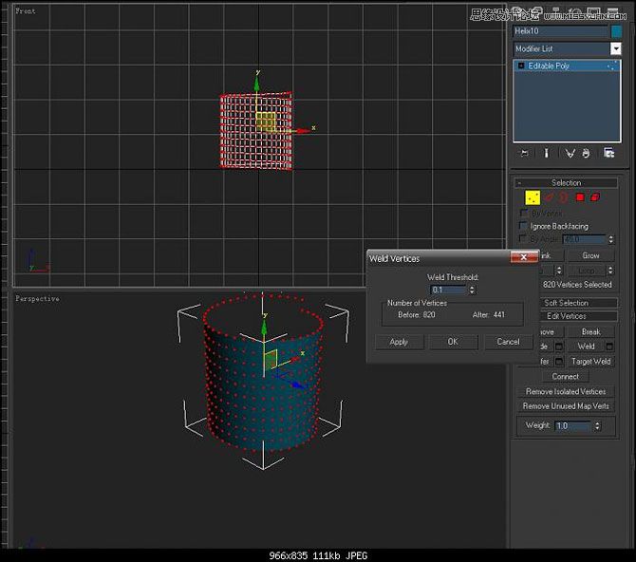Collapse Selection rollout header

pos(567,182)
